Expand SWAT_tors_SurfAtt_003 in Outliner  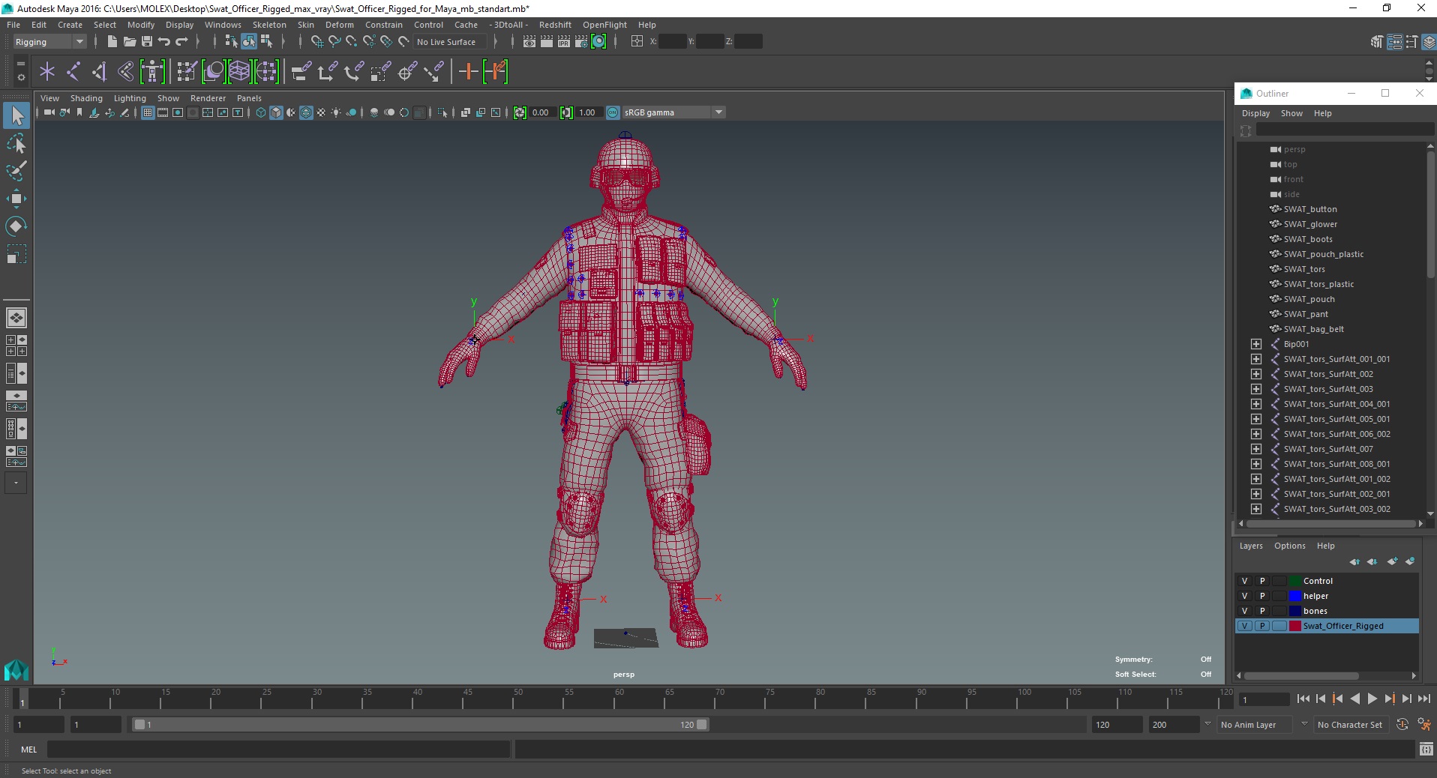pos(1256,389)
